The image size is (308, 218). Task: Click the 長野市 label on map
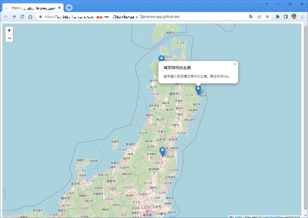pos(111,181)
